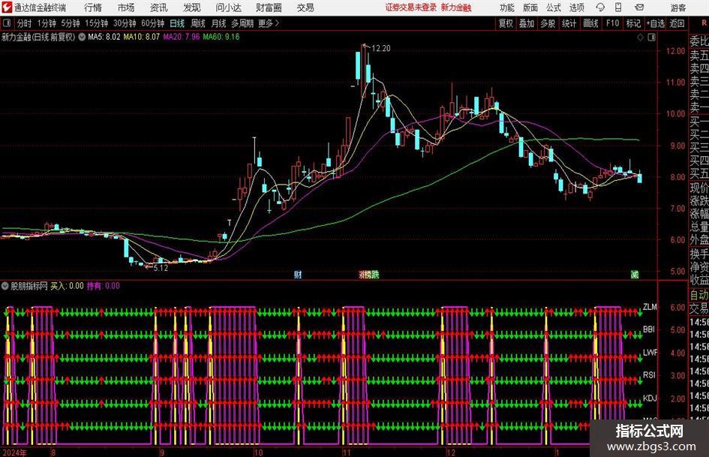Add stock with +自选 button
The width and height of the screenshot is (709, 457).
tap(656, 23)
